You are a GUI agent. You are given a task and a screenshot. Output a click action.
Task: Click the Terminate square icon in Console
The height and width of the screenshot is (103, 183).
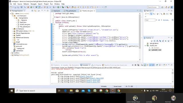click(133, 65)
